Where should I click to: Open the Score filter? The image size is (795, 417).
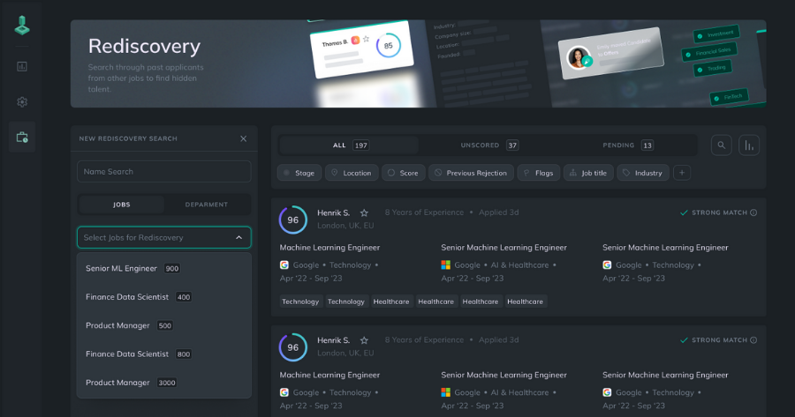pyautogui.click(x=404, y=173)
